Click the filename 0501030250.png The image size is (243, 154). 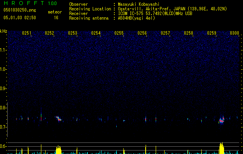20,10
